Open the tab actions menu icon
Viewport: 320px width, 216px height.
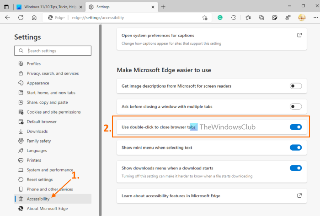click(6, 7)
